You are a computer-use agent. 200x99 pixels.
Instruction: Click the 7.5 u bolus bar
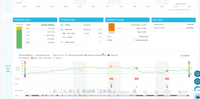pos(167,87)
